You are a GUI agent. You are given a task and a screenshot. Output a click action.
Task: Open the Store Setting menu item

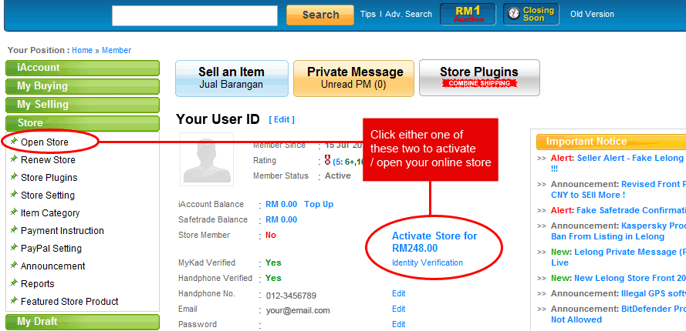coord(48,196)
